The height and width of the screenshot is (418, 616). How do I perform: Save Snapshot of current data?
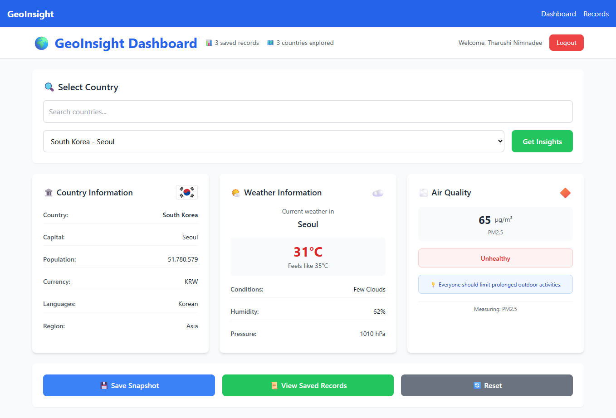click(x=129, y=385)
